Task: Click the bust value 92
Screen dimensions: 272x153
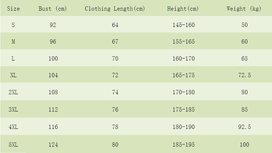Action: click(x=53, y=25)
